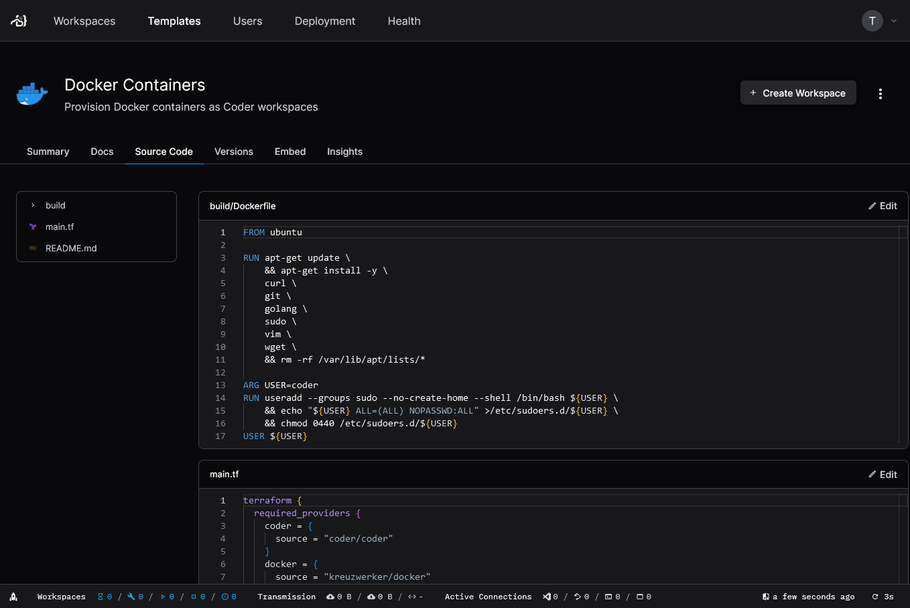Screen dimensions: 910x608
Task: Open the Deployment page from the navbar
Action: pos(325,21)
